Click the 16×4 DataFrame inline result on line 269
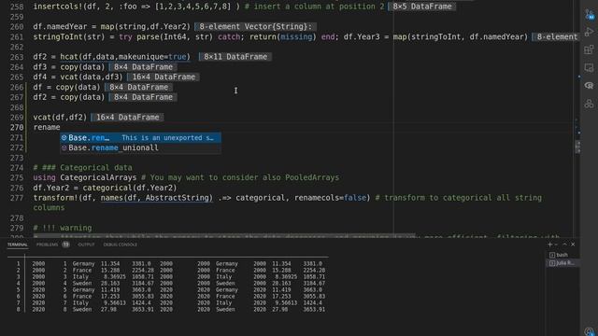The width and height of the screenshot is (598, 336). [x=127, y=118]
